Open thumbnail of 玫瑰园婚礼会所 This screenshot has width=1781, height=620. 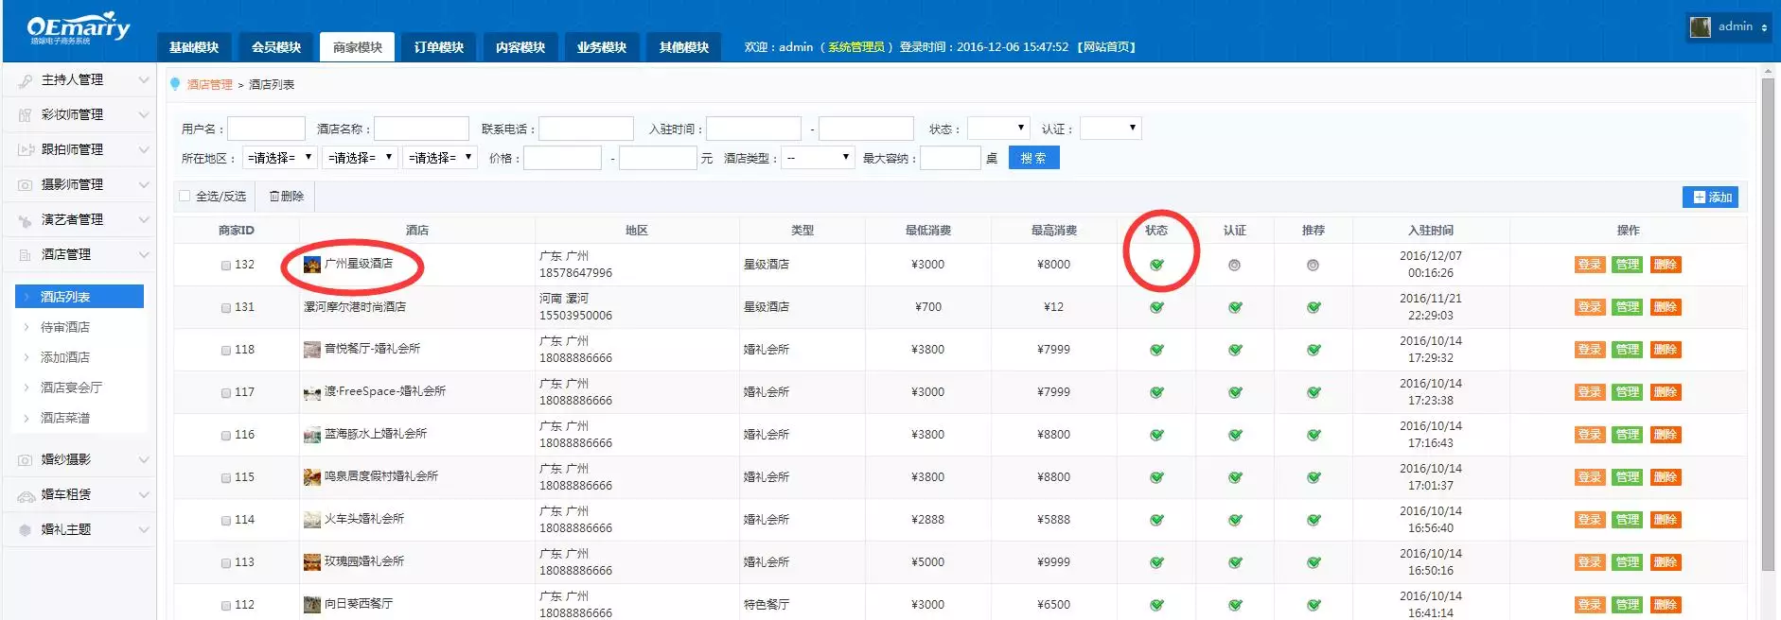[311, 562]
